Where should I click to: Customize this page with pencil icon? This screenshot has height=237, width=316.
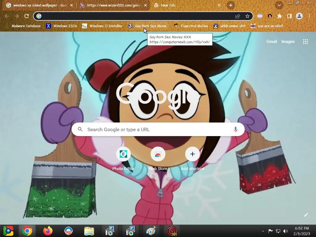[306, 215]
